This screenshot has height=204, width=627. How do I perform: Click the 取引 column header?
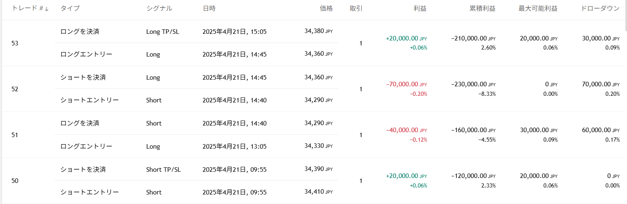tap(356, 8)
